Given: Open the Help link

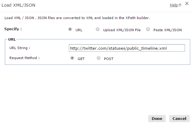Looking at the screenshot, I should point(173,5).
